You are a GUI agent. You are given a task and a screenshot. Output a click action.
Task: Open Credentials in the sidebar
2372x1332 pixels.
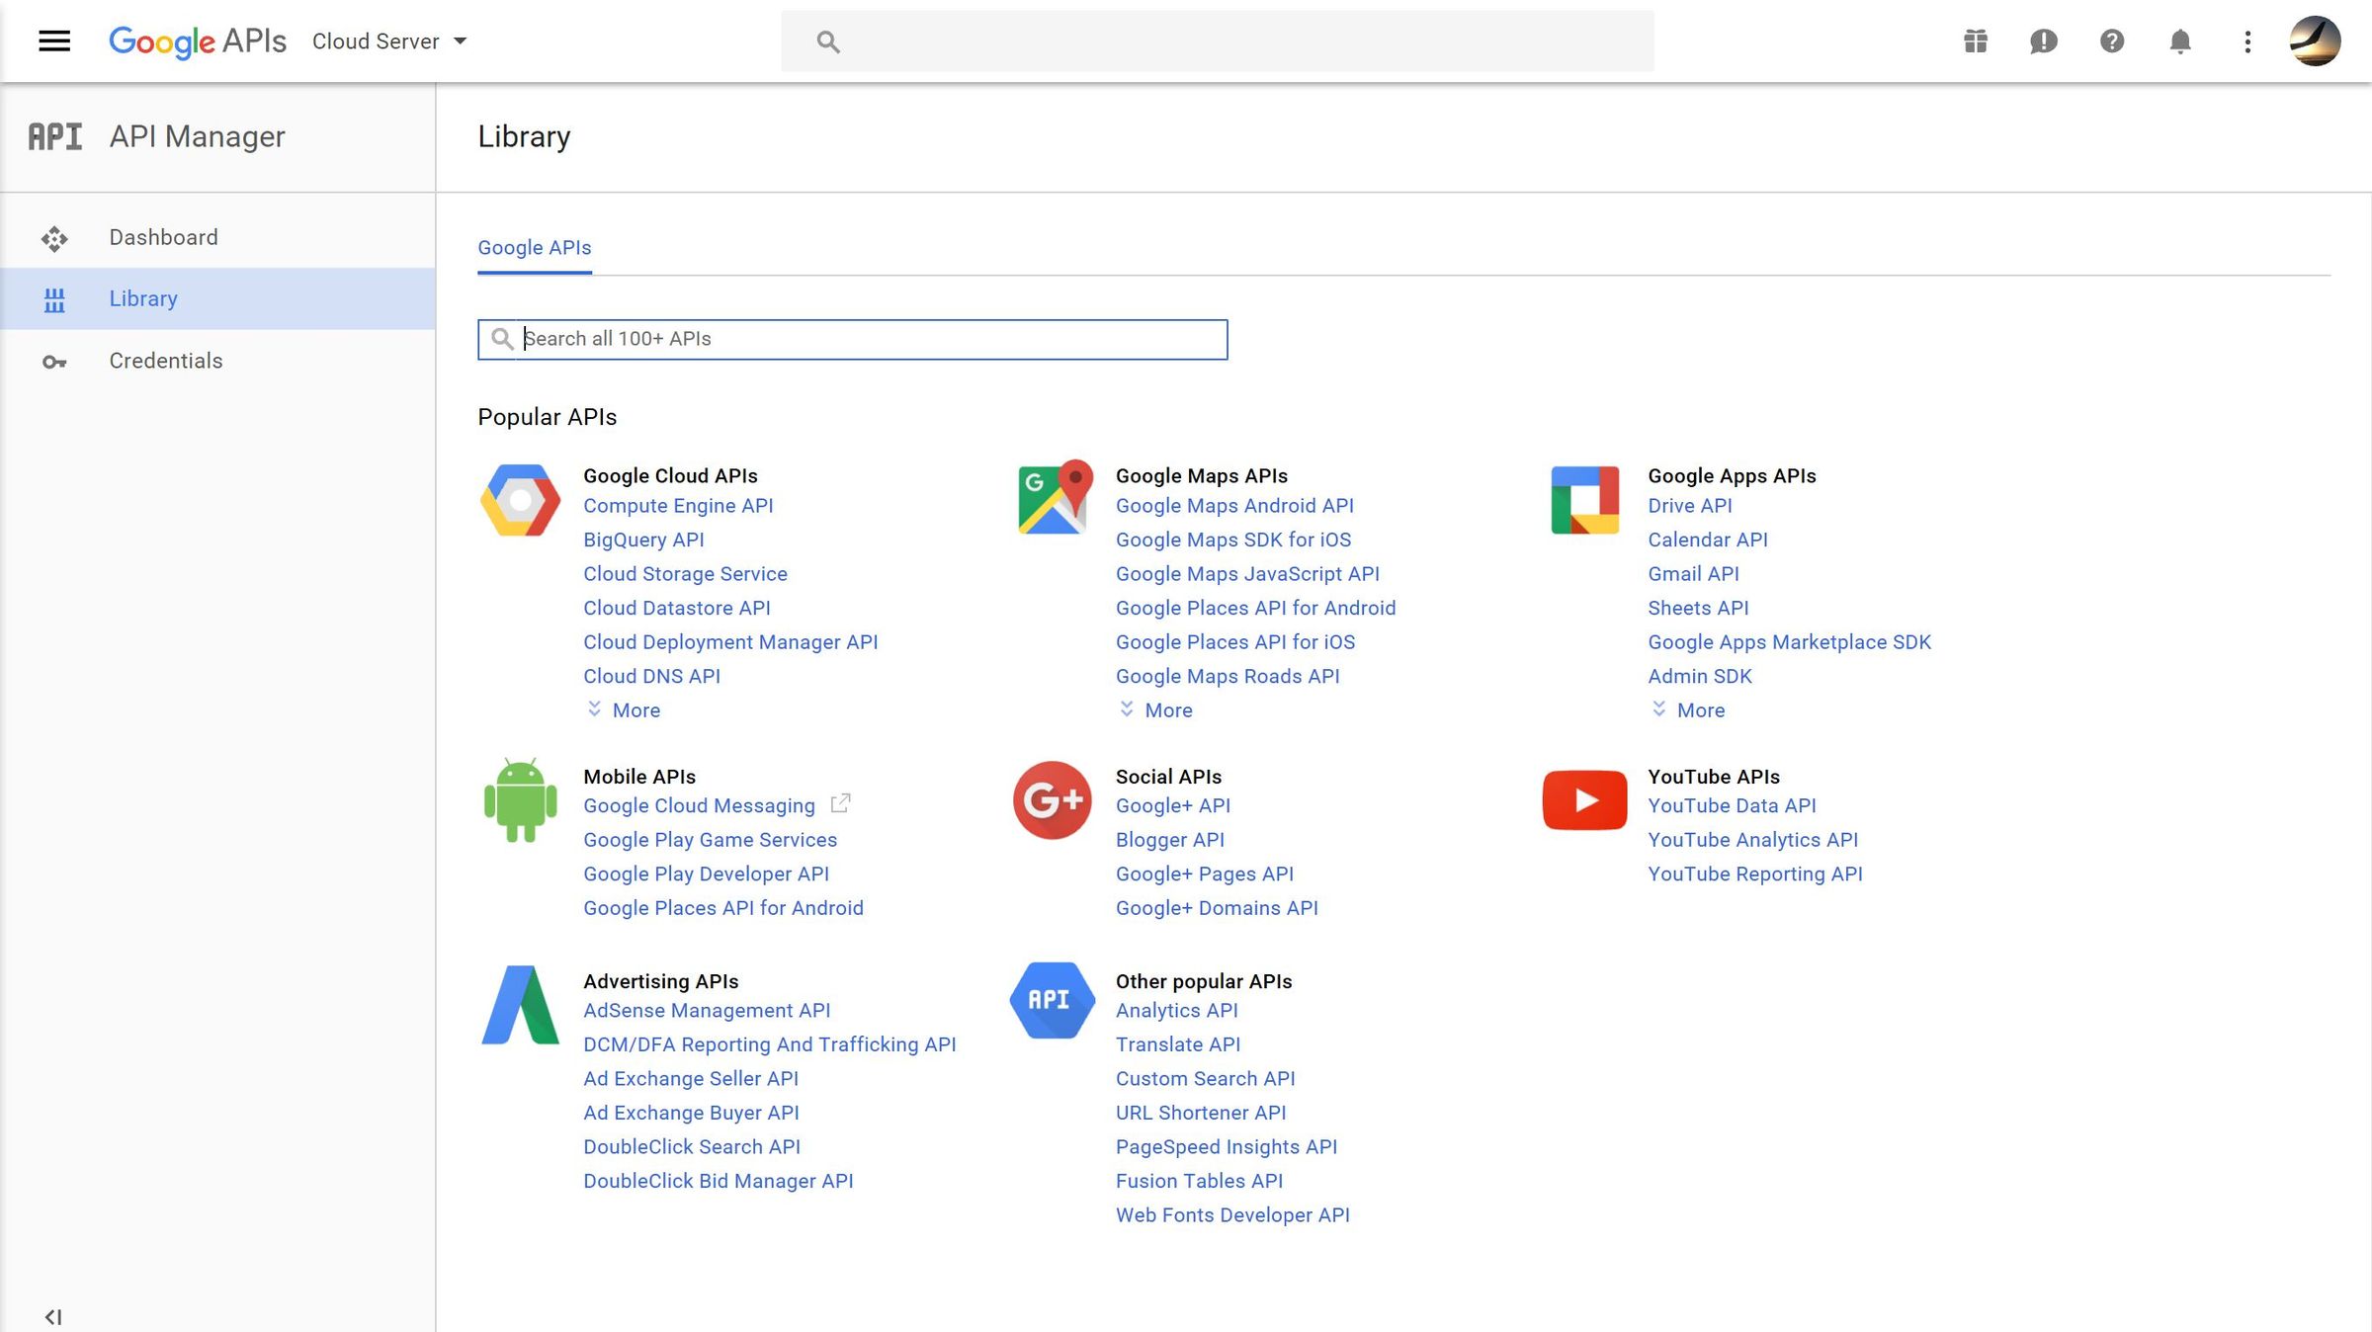165,361
